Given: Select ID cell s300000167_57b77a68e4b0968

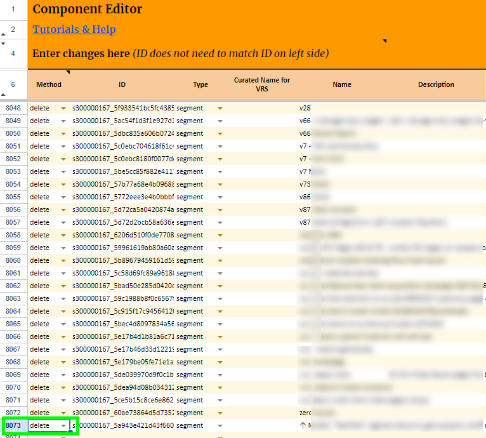Looking at the screenshot, I should click(x=122, y=184).
